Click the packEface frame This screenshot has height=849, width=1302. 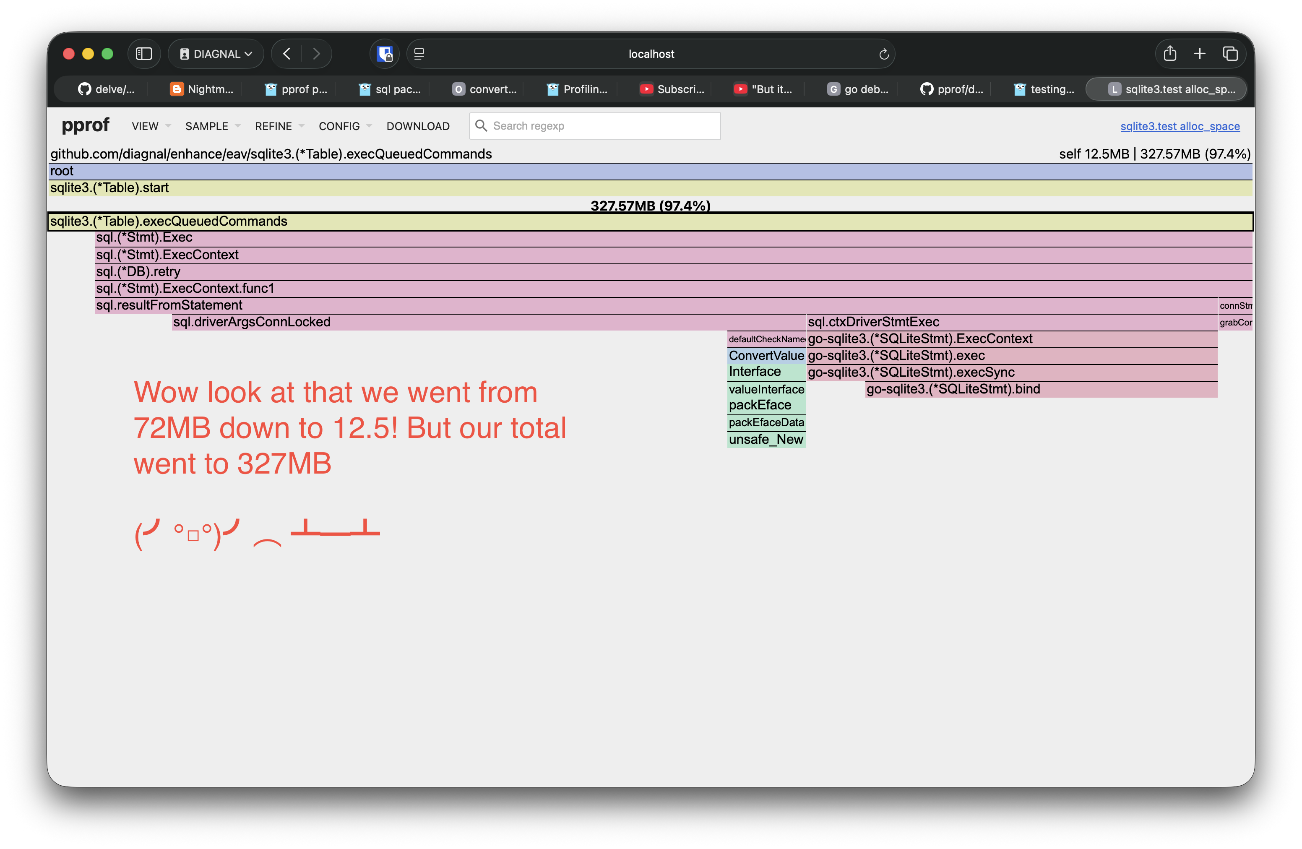tap(766, 405)
